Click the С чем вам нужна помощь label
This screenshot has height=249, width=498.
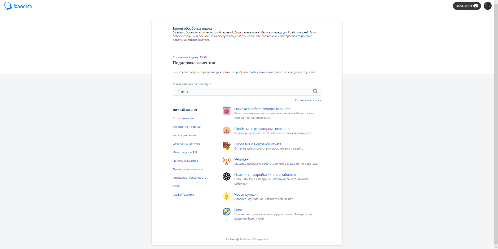[x=192, y=84]
